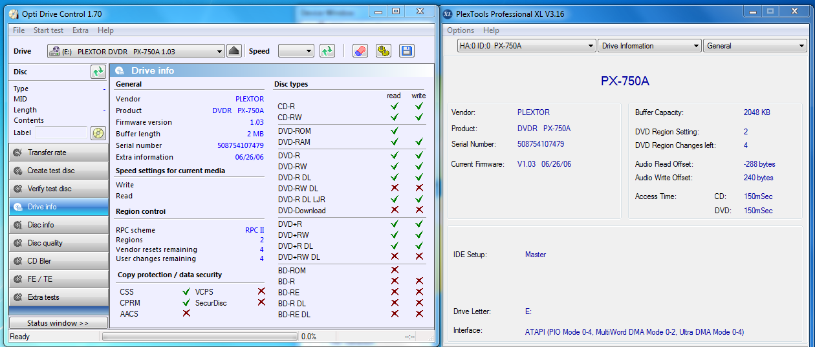Open the options tools icon
This screenshot has width=815, height=347.
pos(384,51)
